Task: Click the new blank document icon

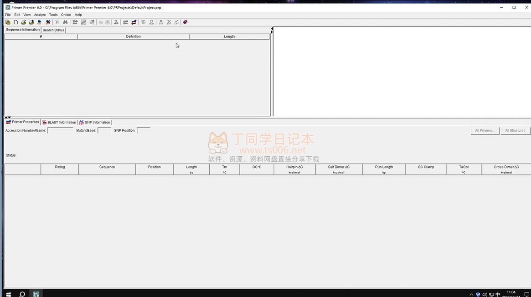Action: pyautogui.click(x=16, y=22)
